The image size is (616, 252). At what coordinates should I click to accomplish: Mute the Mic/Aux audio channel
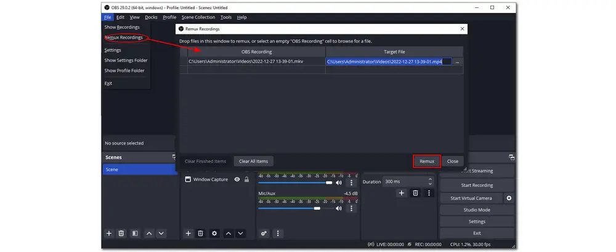(339, 208)
